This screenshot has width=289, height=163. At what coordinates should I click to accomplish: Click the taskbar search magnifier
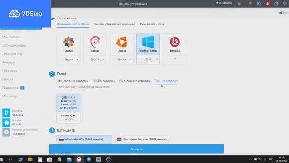pos(10,159)
